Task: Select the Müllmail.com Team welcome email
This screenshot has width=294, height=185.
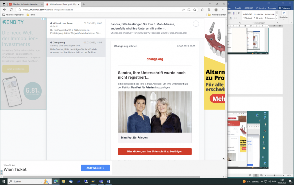Action: (76, 28)
